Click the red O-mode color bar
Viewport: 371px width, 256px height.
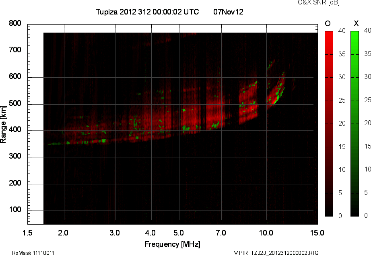(329, 124)
